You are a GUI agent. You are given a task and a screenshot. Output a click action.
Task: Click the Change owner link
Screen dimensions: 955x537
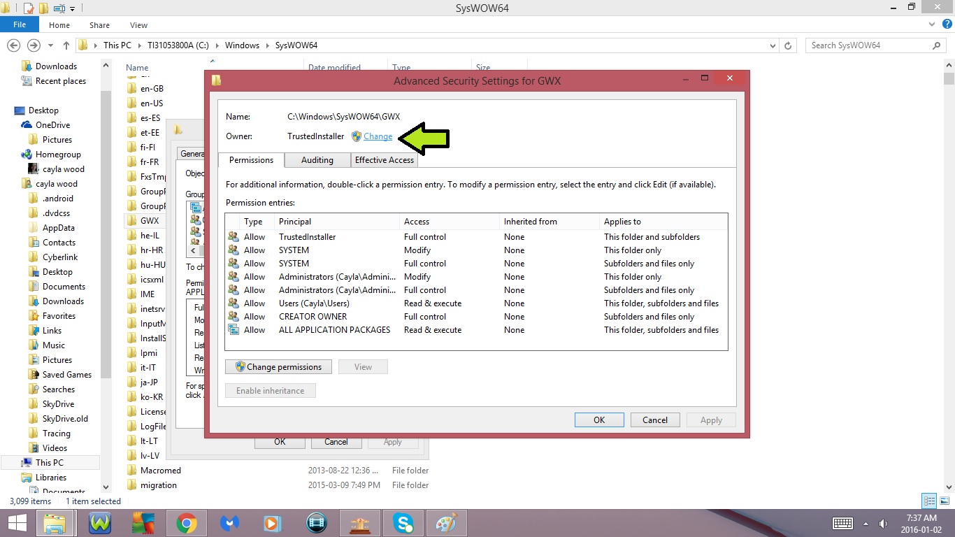(378, 136)
